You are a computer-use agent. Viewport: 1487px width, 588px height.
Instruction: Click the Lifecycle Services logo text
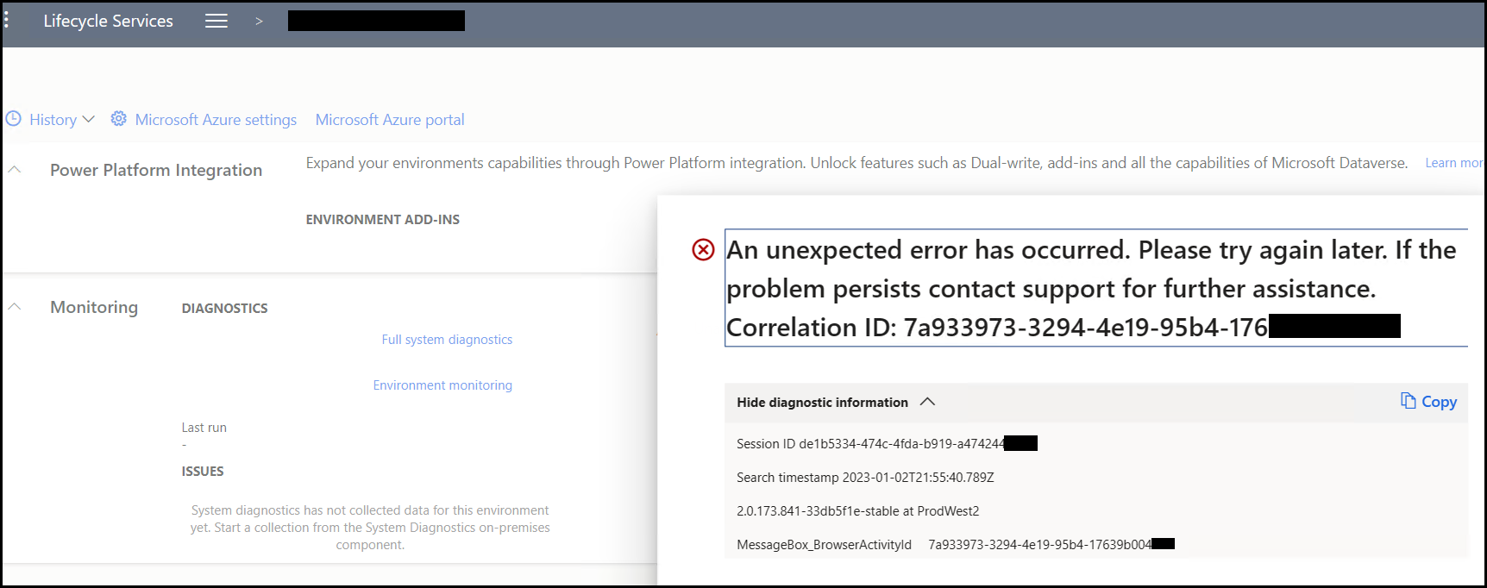point(108,20)
